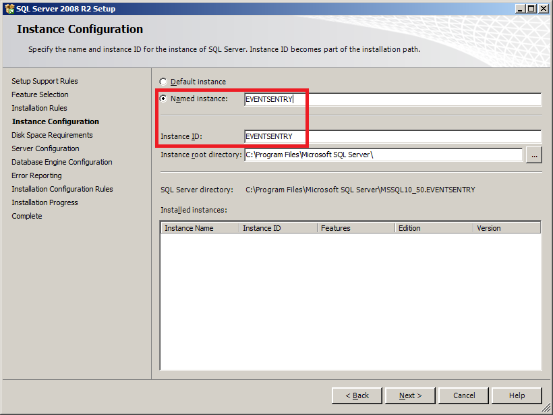Cancel the SQL Server setup
This screenshot has height=415, width=553.
(x=464, y=395)
